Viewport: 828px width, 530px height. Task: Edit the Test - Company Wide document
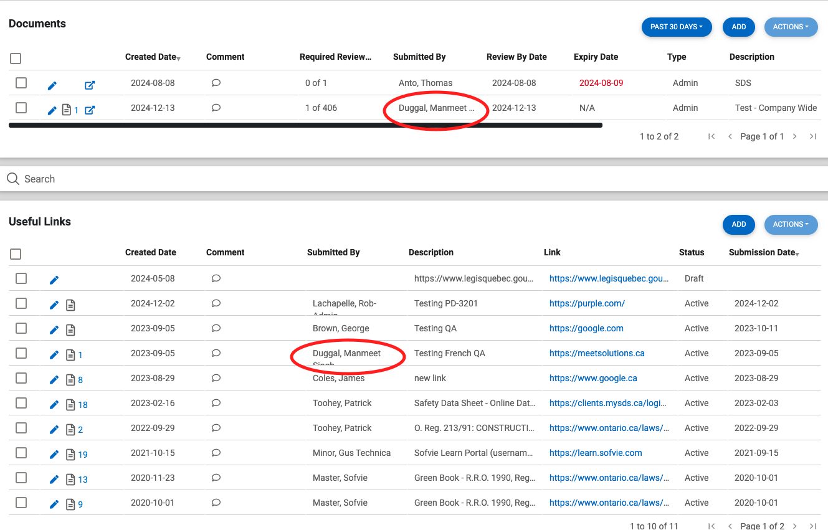52,110
